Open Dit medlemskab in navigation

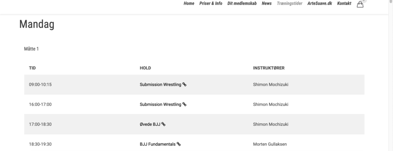click(x=242, y=3)
